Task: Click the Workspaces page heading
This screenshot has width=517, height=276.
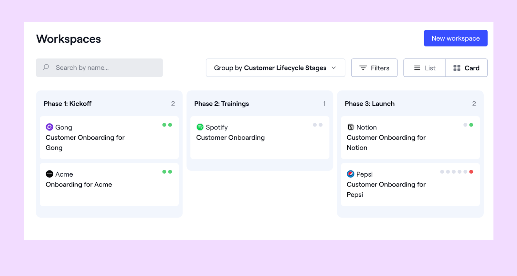Action: tap(69, 39)
